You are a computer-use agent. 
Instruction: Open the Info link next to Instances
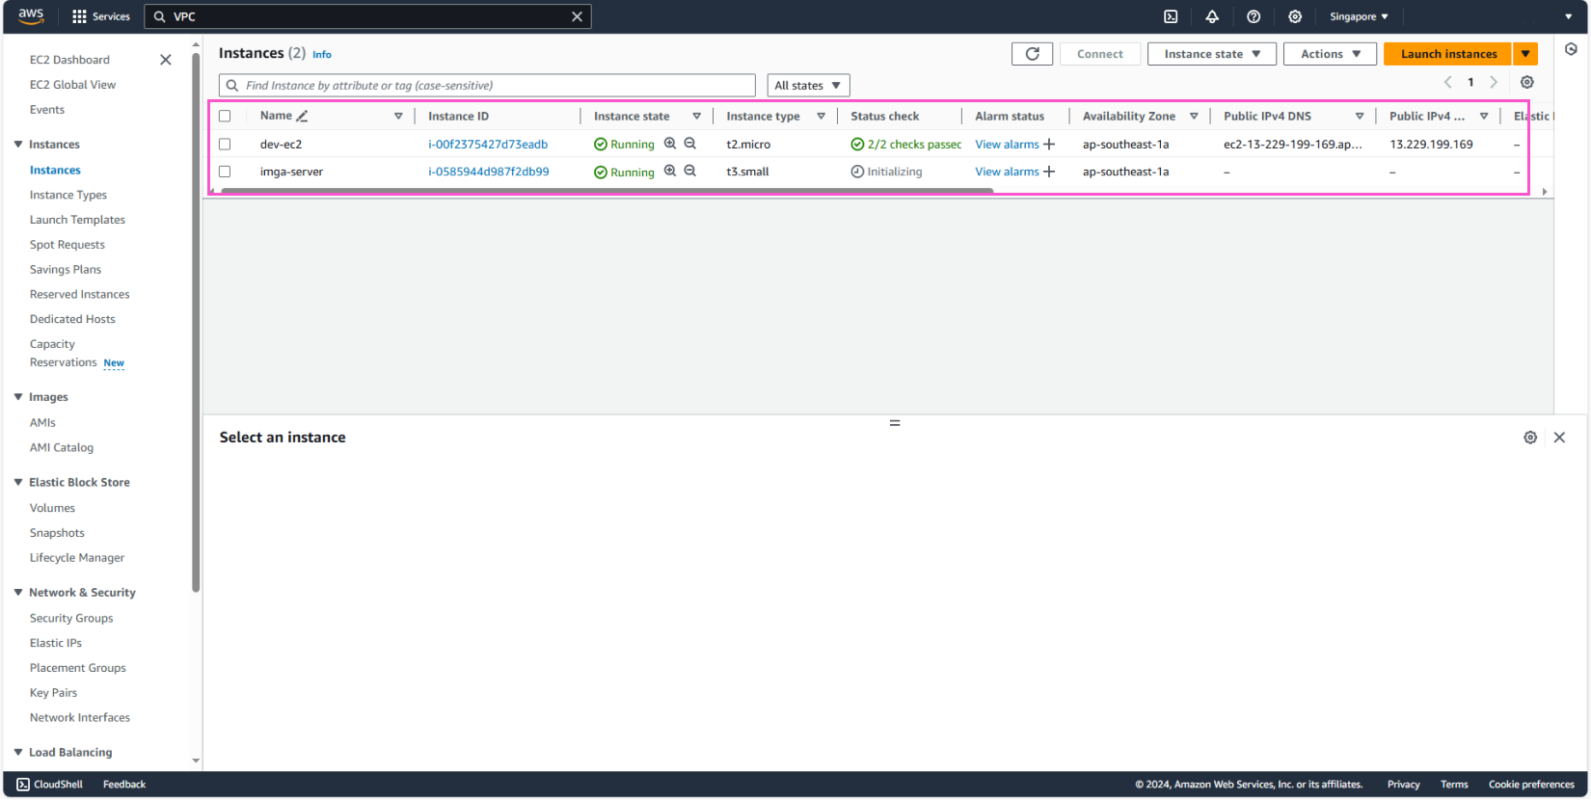322,55
